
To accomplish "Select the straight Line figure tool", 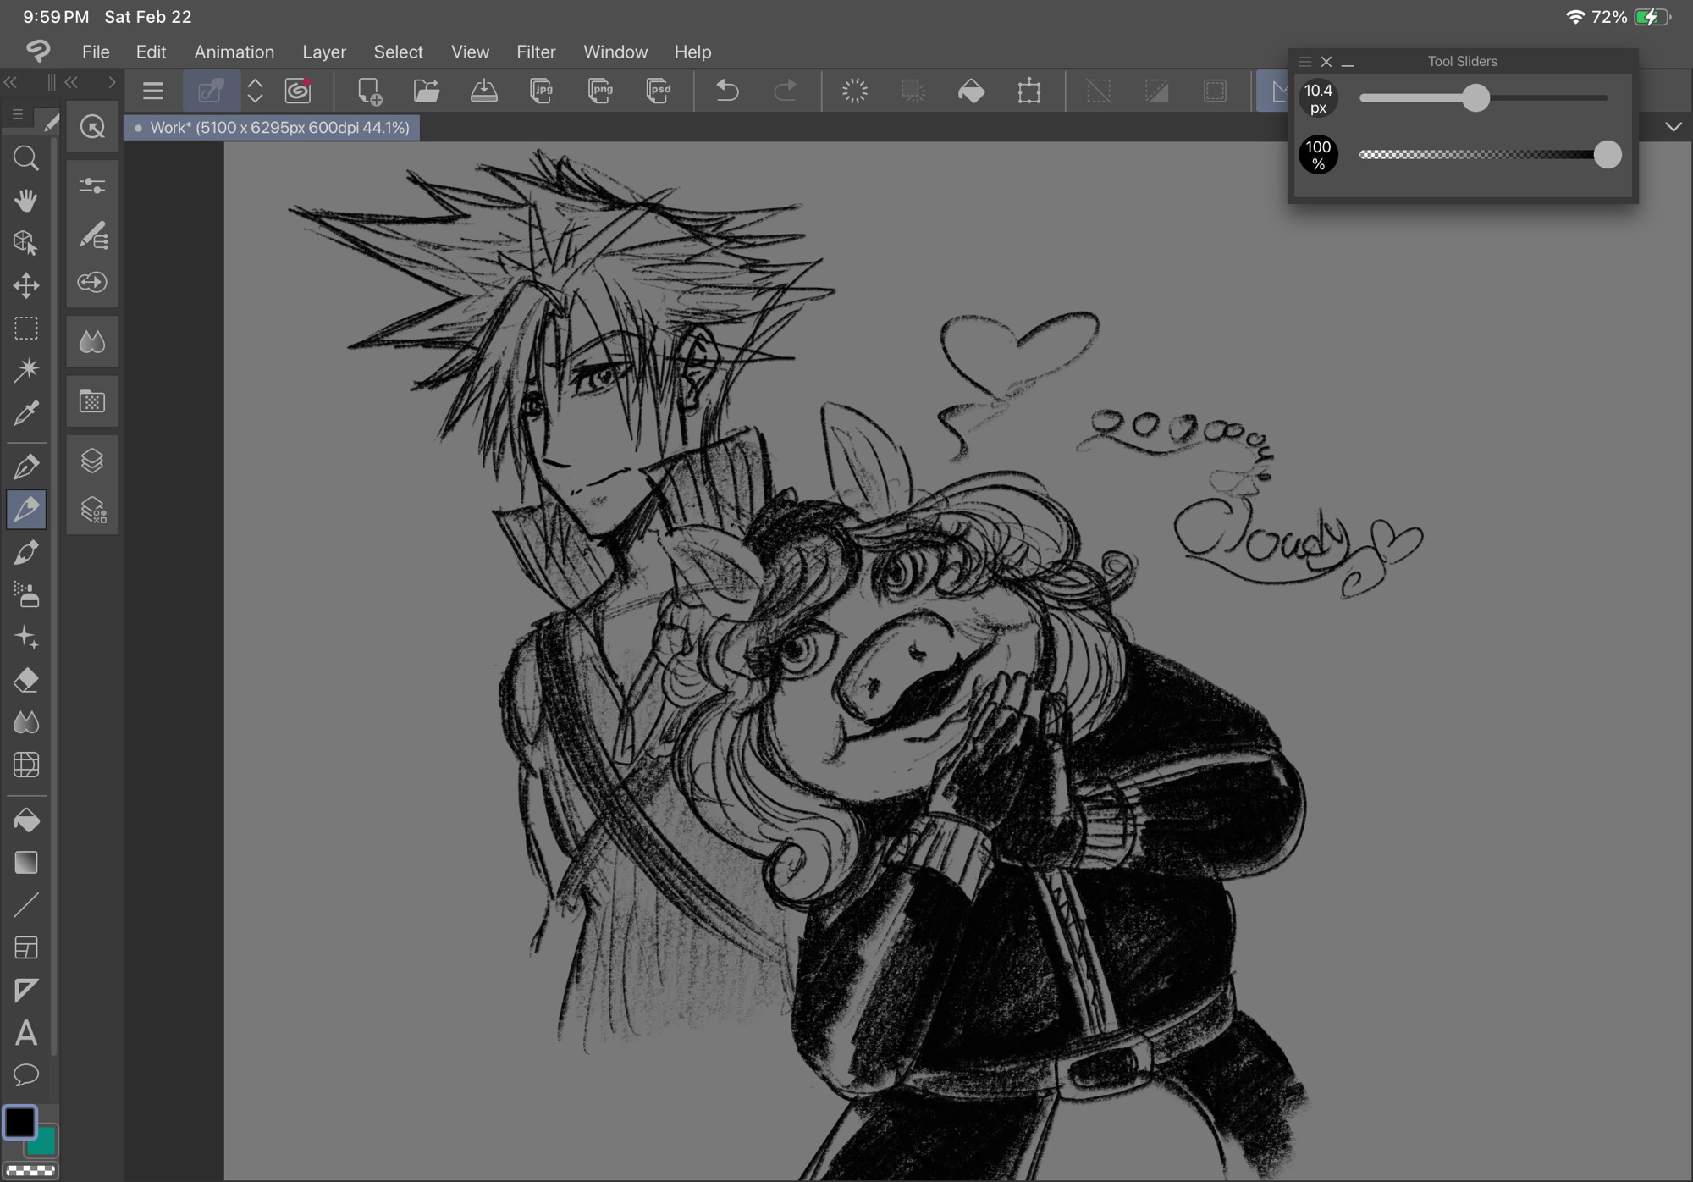I will point(26,904).
